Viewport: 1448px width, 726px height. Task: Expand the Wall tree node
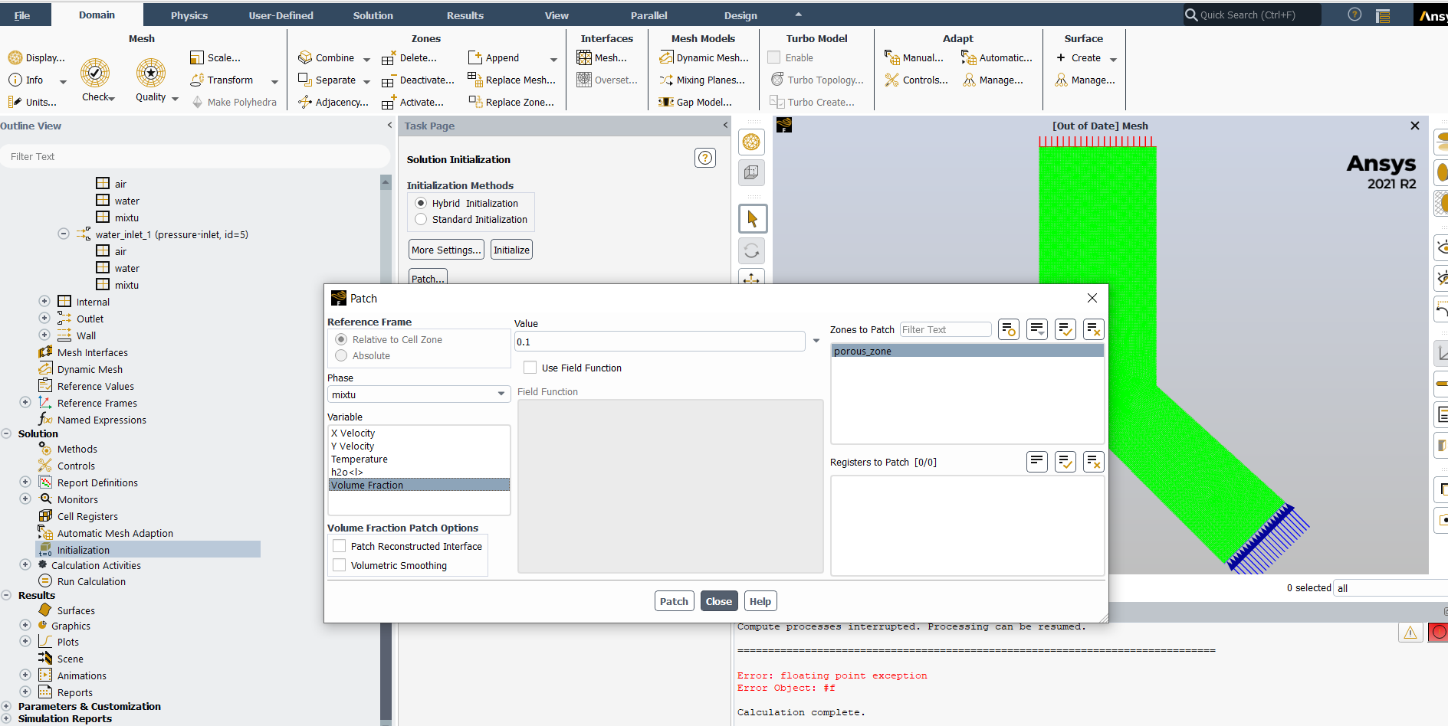[x=44, y=335]
